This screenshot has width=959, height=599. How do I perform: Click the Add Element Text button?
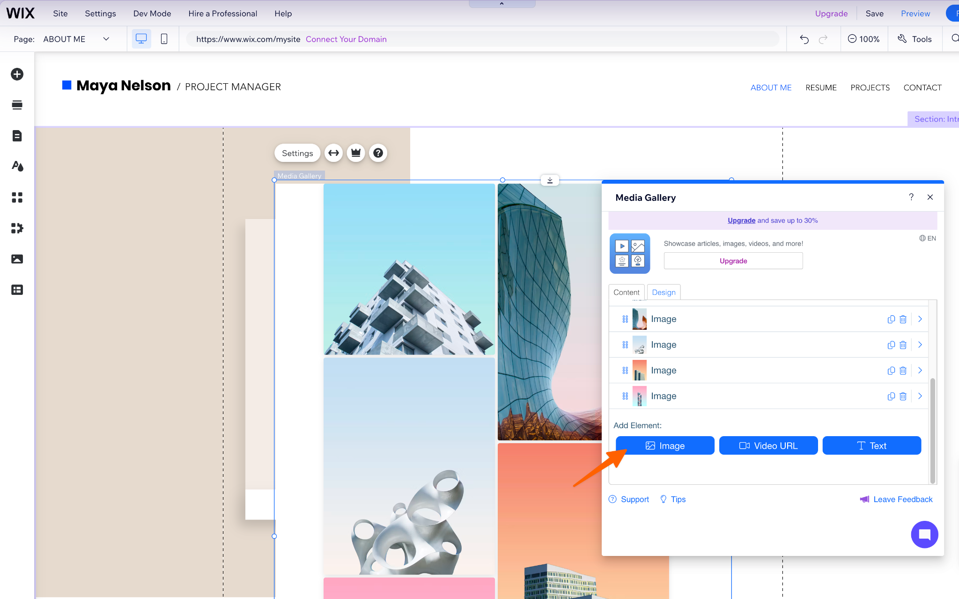(x=872, y=446)
